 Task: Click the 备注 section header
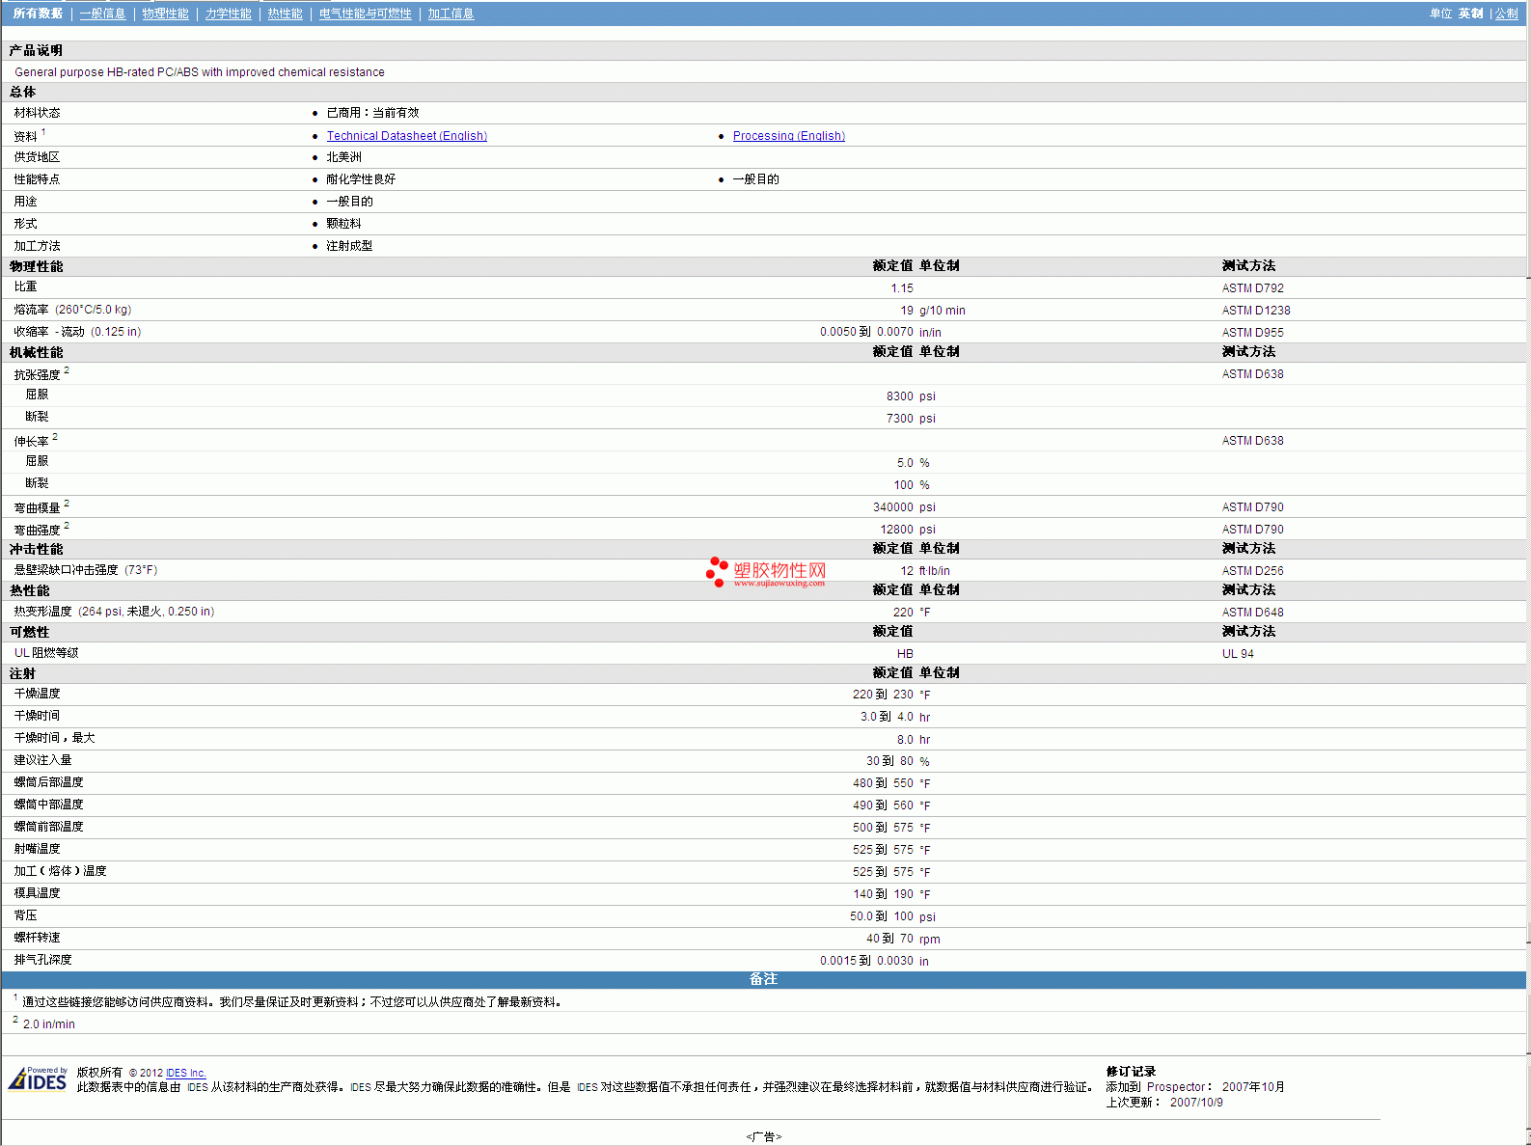763,979
